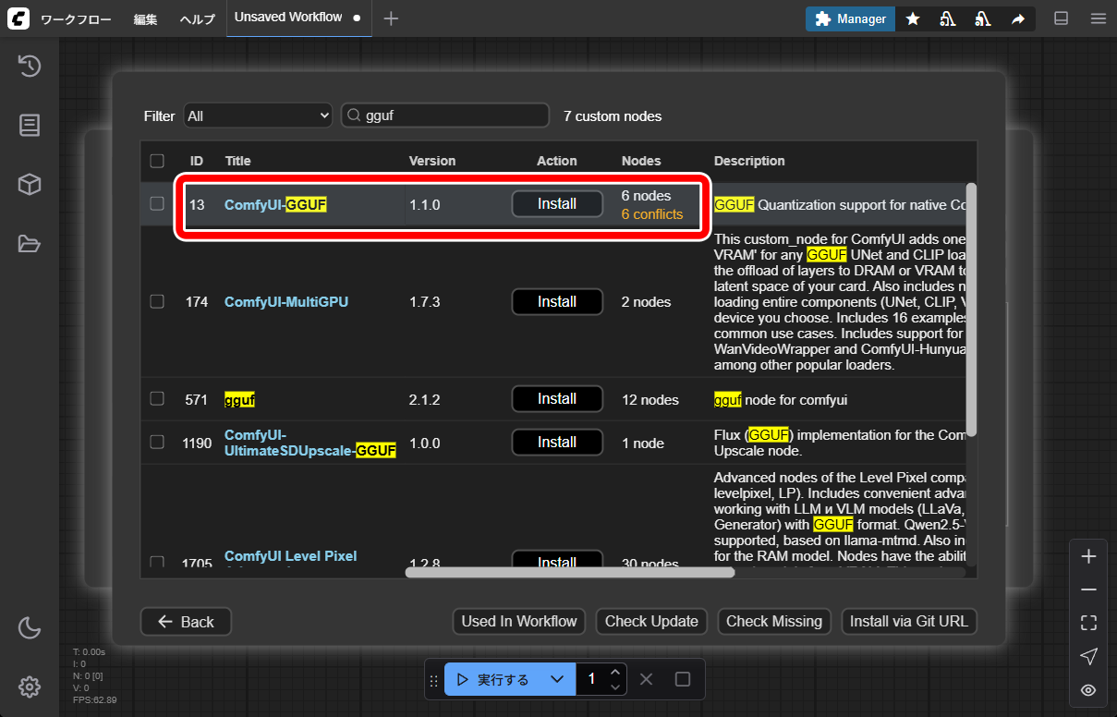The width and height of the screenshot is (1117, 717).
Task: Open the ヘルプ menu
Action: [x=198, y=18]
